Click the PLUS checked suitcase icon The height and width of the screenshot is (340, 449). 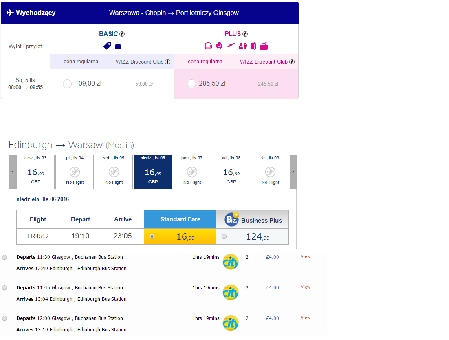(x=253, y=46)
